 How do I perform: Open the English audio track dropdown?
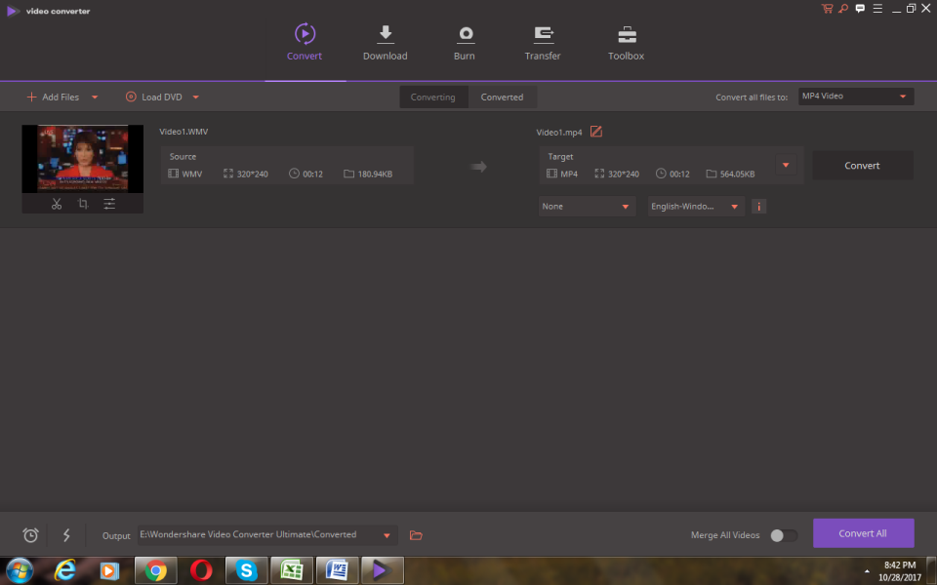[x=696, y=207]
